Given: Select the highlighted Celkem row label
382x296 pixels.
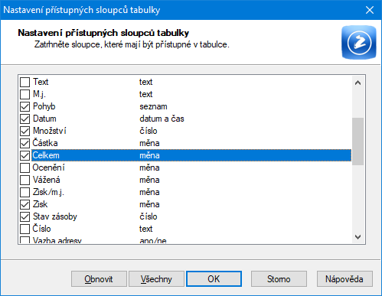Looking at the screenshot, I should click(46, 155).
